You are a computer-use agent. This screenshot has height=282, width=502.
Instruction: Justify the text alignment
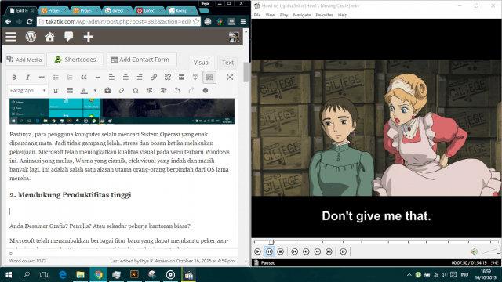coord(70,91)
